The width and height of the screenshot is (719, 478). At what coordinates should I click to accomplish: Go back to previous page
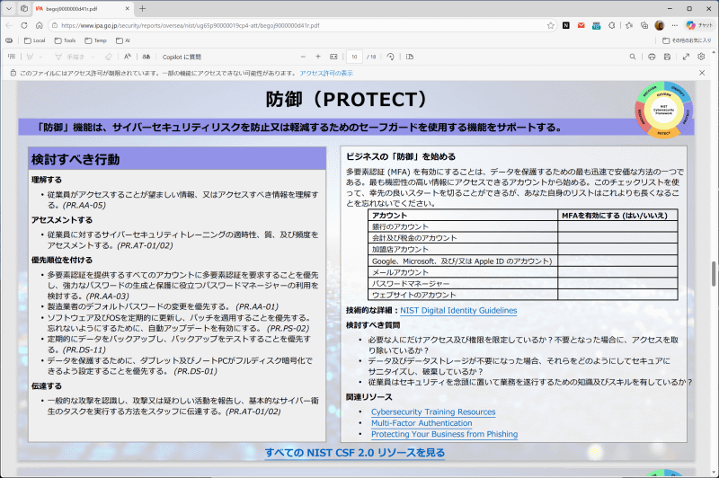(9, 25)
